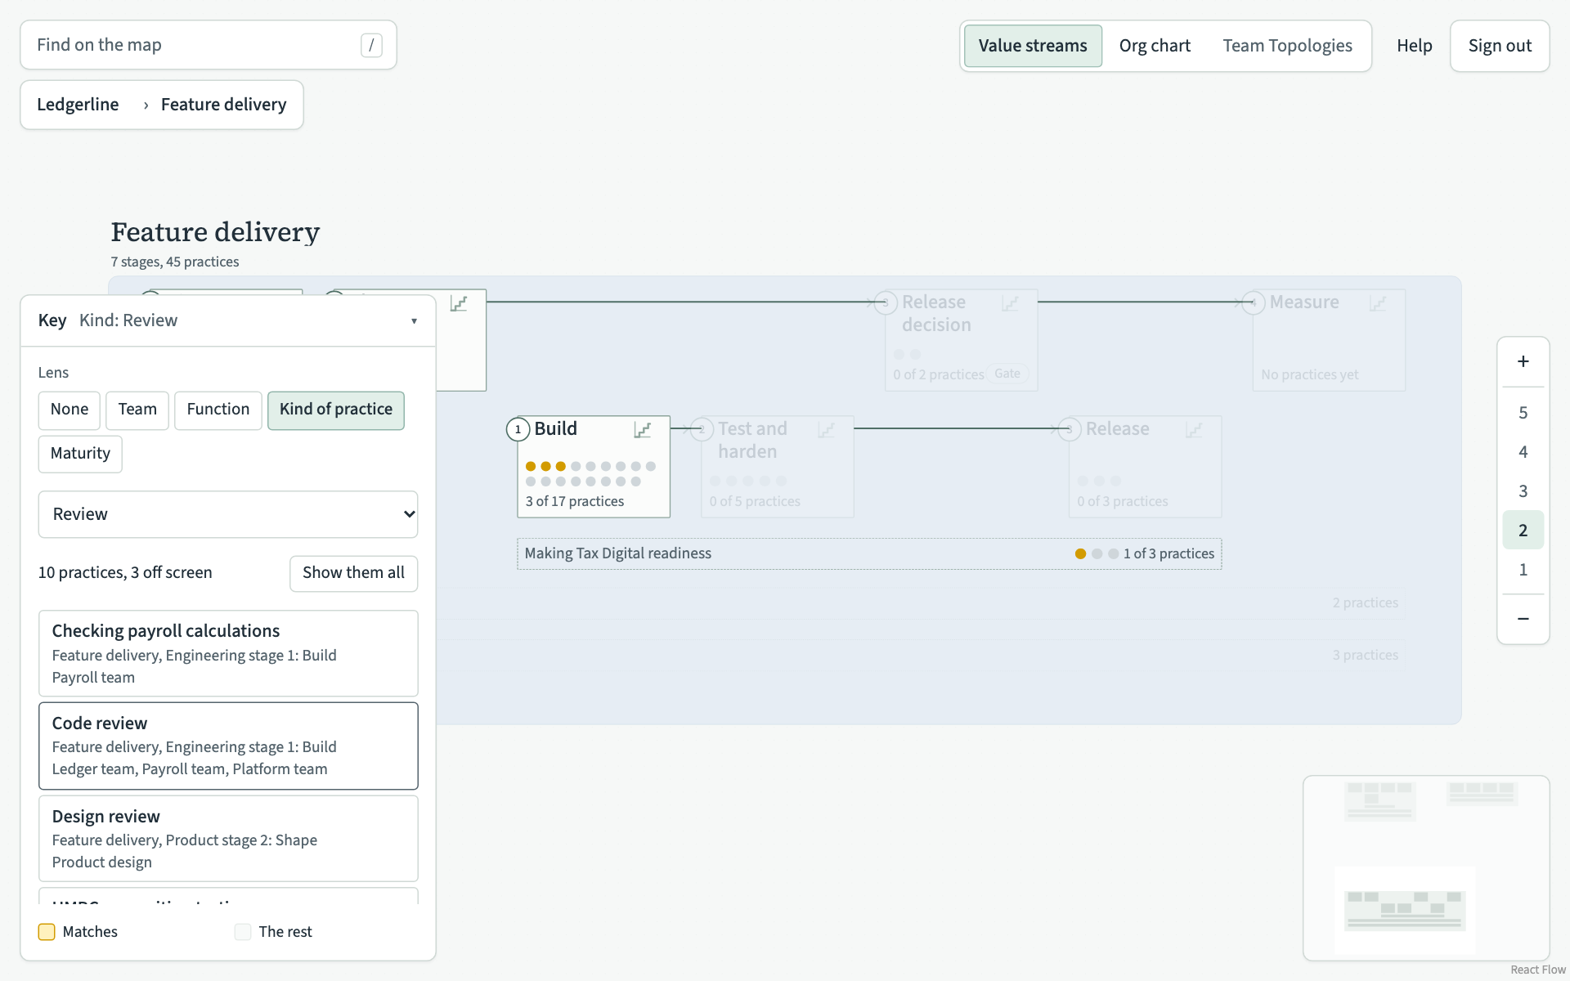
Task: Click Show them all button
Action: click(x=353, y=573)
